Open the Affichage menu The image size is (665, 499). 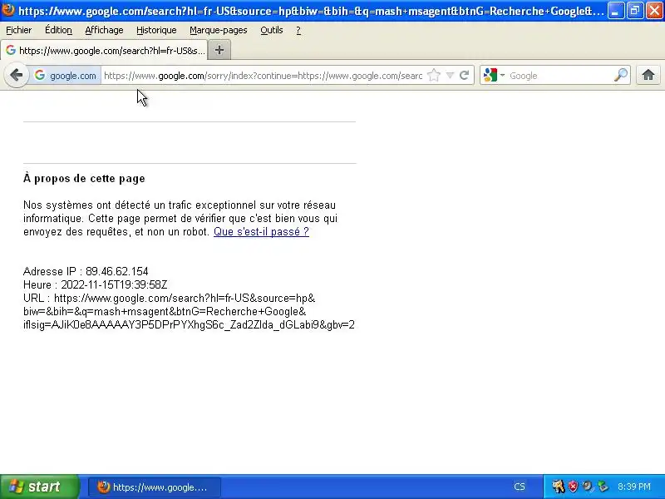(x=105, y=30)
